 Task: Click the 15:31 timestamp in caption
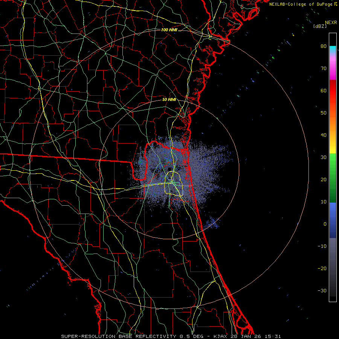click(x=272, y=336)
